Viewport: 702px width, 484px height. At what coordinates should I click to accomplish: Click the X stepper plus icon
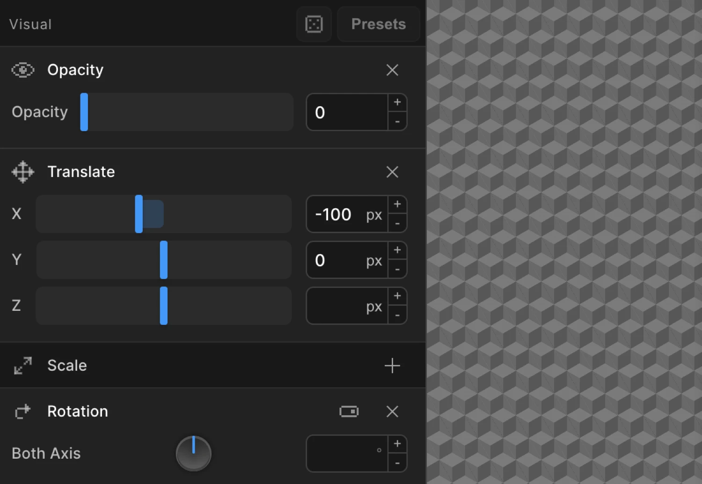coord(397,204)
